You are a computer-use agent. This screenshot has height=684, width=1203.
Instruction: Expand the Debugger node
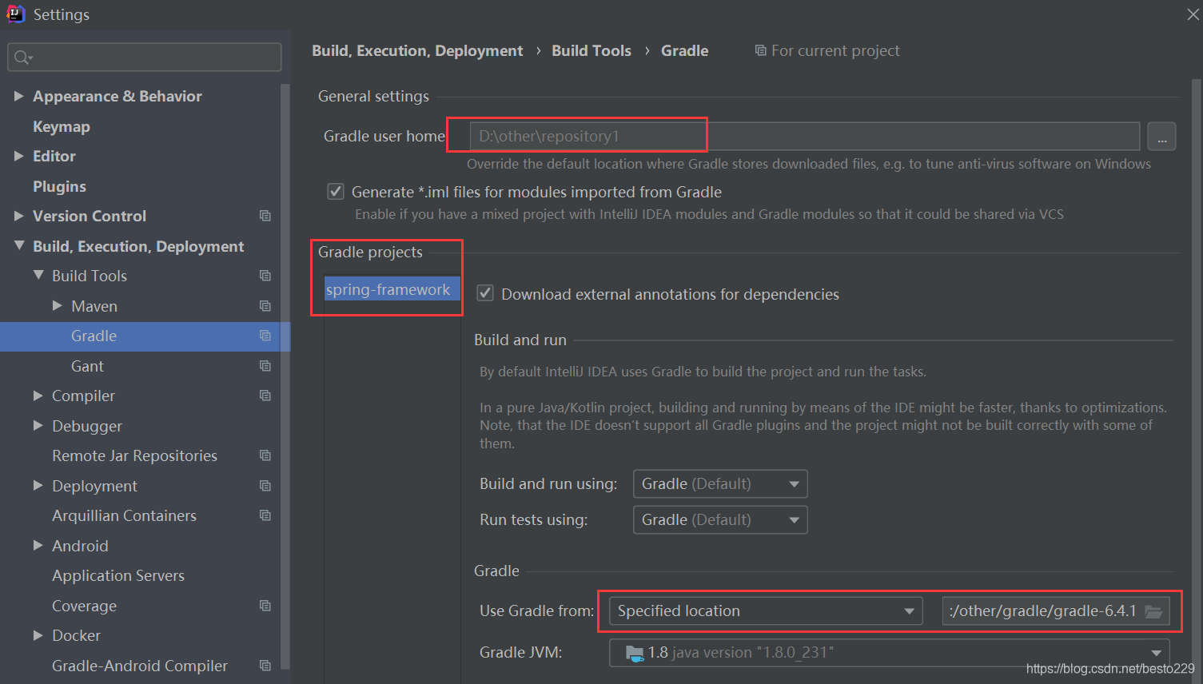(38, 425)
